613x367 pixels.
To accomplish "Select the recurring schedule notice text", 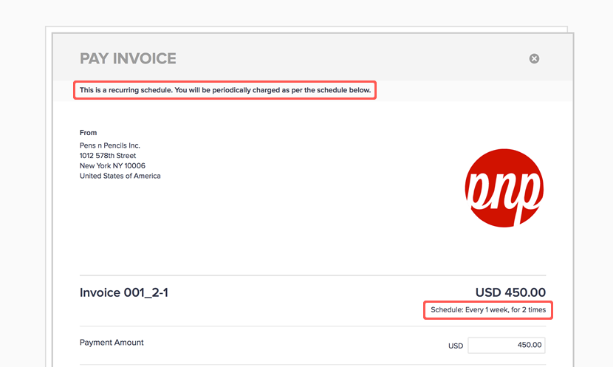I will point(225,90).
